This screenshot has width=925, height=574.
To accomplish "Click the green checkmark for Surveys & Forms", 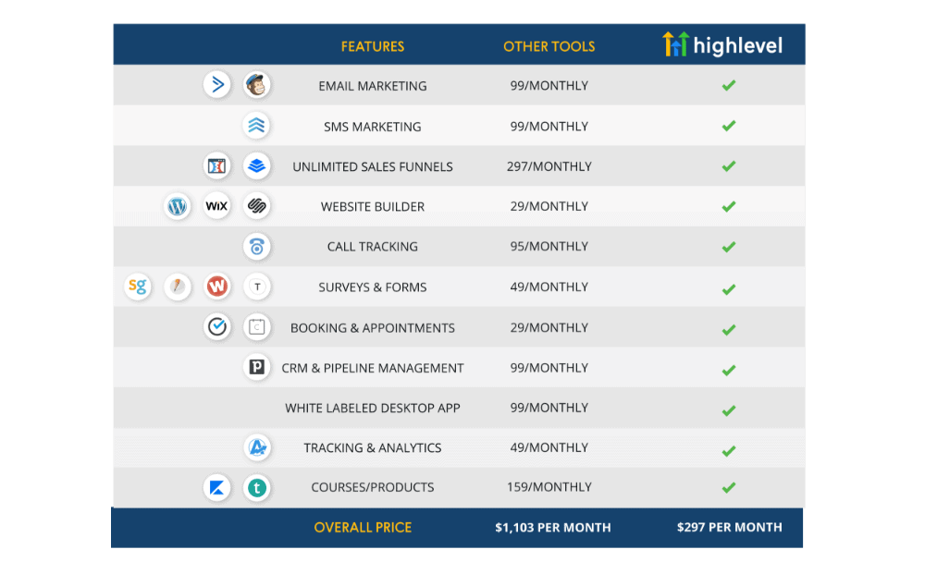I will pos(729,288).
